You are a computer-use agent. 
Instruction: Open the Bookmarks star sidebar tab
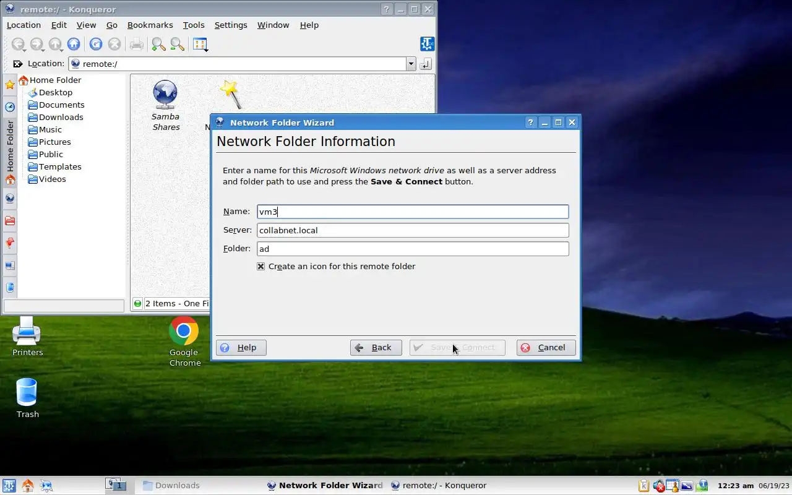[x=10, y=85]
